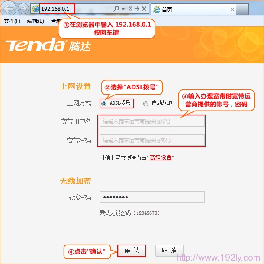Click the 确认 button
The height and width of the screenshot is (264, 264).
(132, 251)
